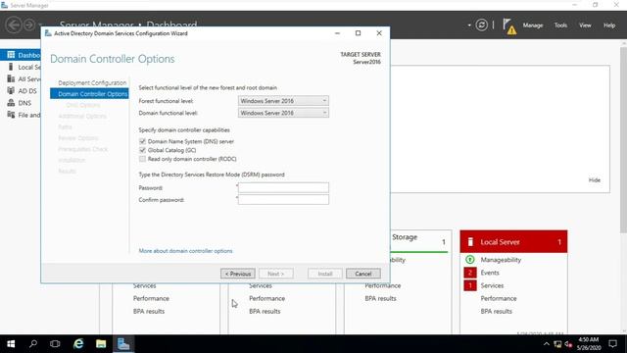Click the Local Server sidebar icon
Screen dimensions: 627x353
pyautogui.click(x=11, y=67)
